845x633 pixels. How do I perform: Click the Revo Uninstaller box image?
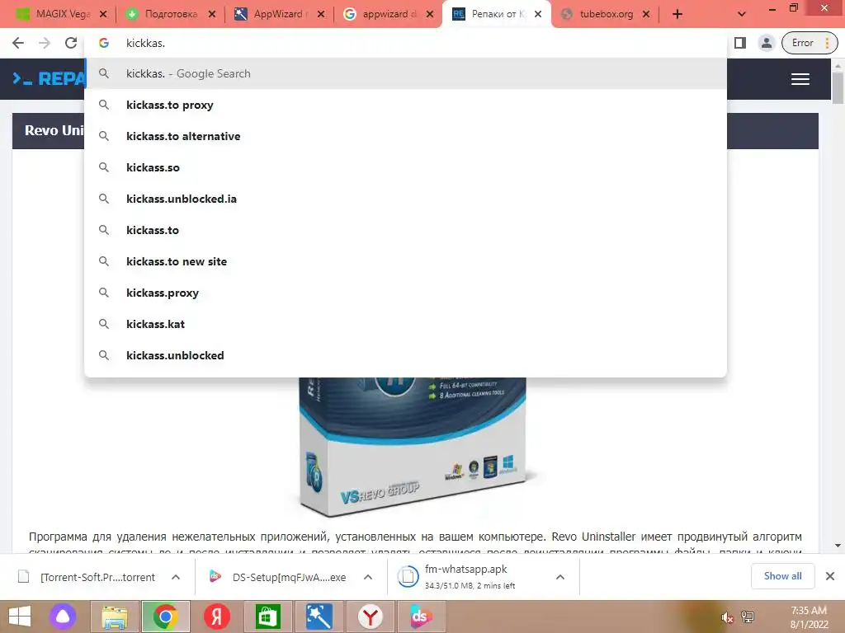tap(413, 447)
